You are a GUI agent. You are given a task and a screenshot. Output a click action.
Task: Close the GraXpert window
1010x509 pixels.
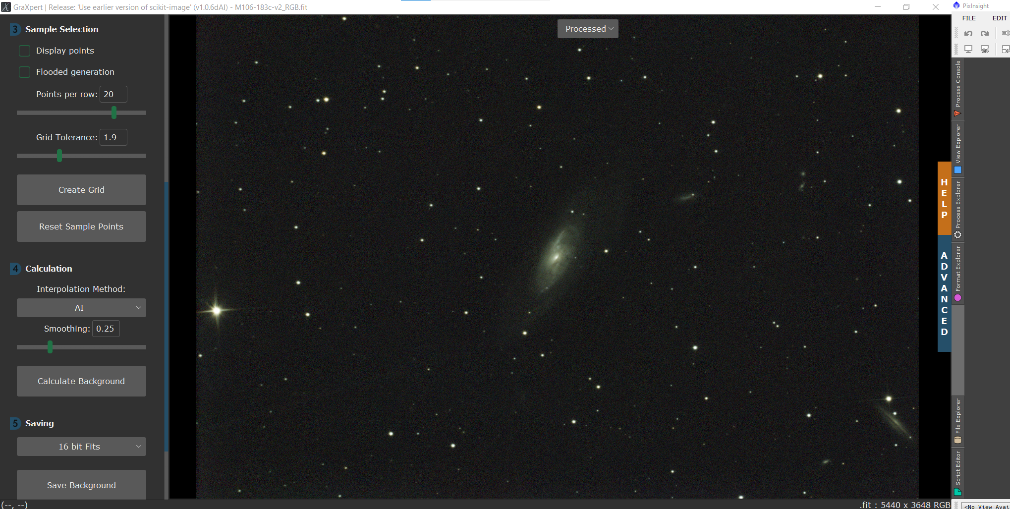coord(936,7)
